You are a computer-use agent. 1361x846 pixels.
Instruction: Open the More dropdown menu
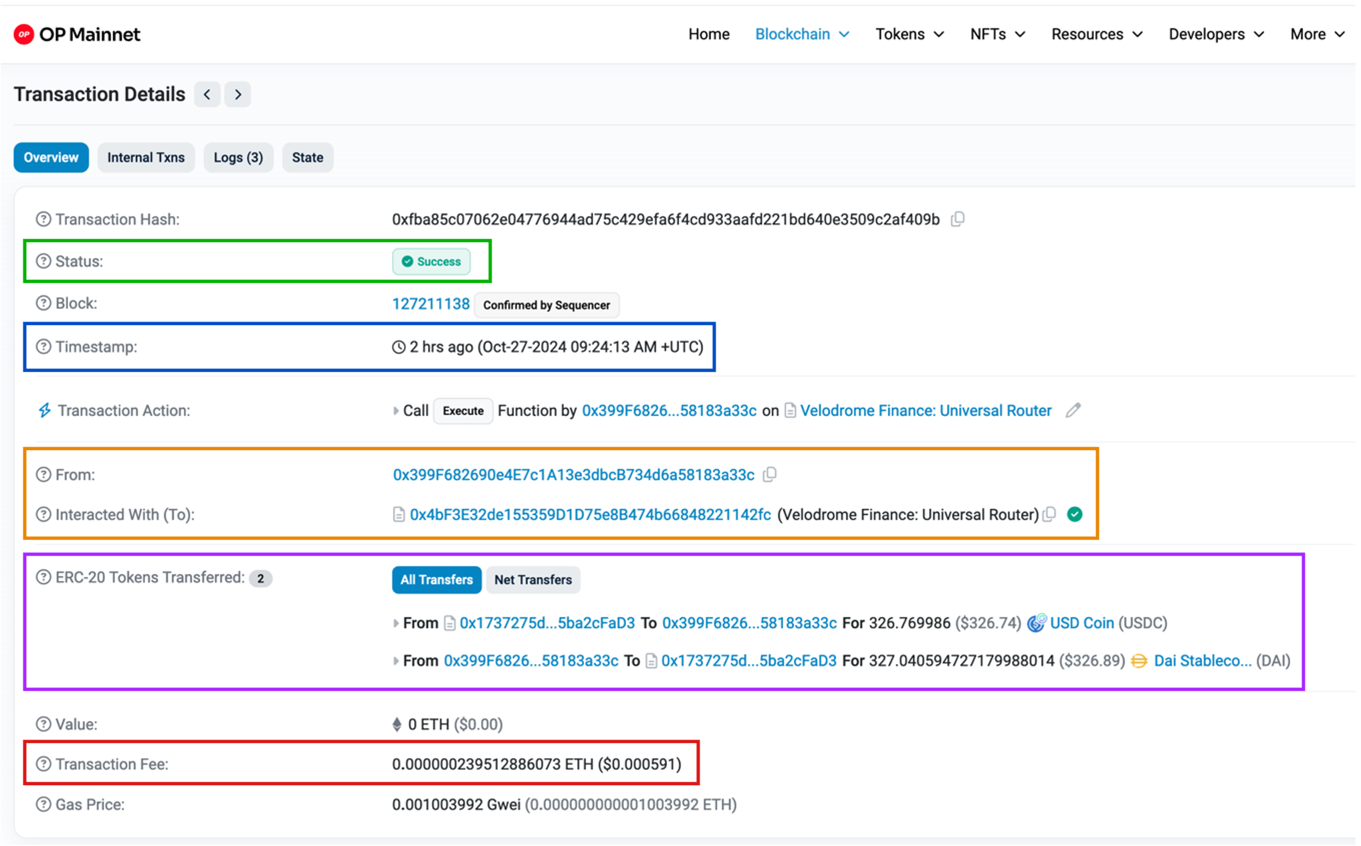(1317, 34)
